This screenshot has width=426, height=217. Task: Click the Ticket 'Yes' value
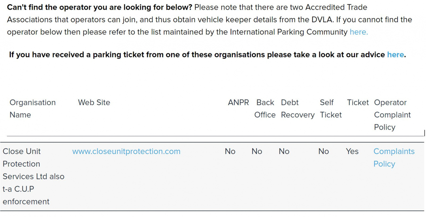click(x=352, y=151)
